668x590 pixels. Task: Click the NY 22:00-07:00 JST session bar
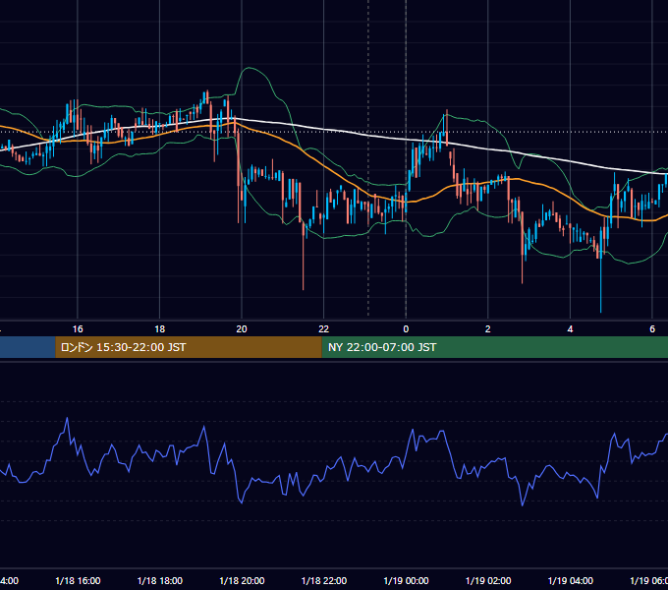click(x=494, y=347)
